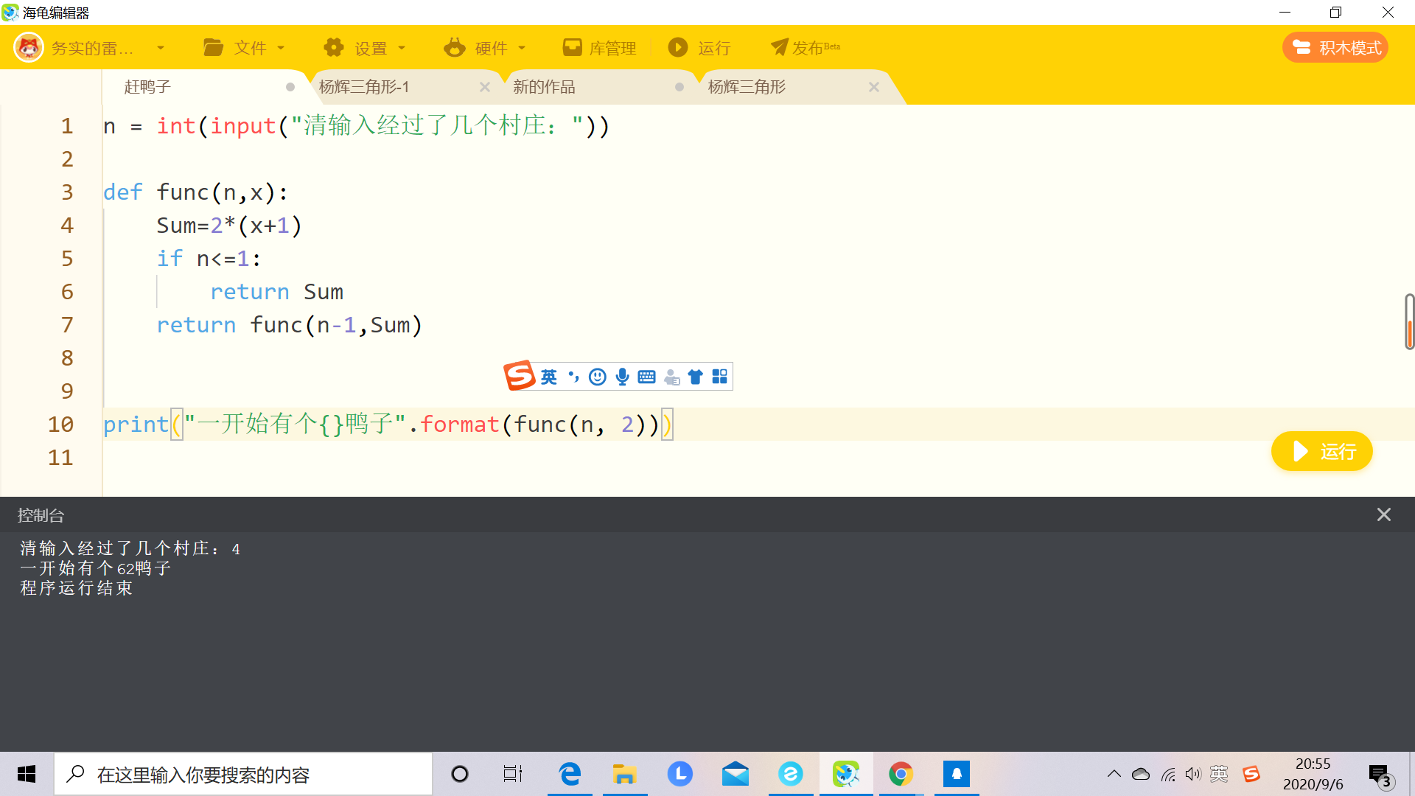Open the emoji panel on IME bar
This screenshot has height=796, width=1415.
[598, 377]
